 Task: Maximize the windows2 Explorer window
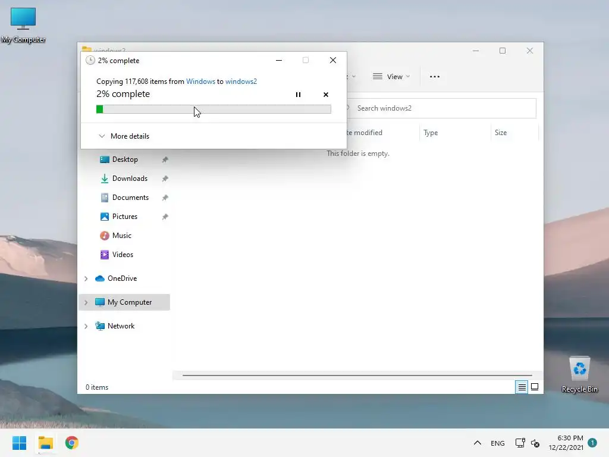pyautogui.click(x=503, y=51)
